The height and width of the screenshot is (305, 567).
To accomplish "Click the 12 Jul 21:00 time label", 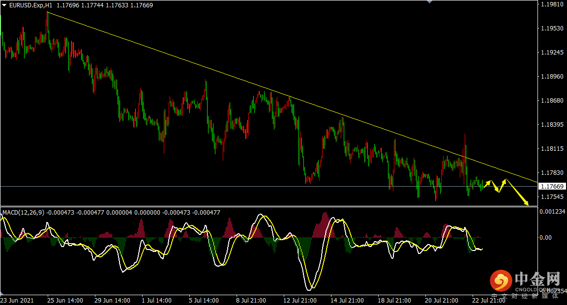I will (300, 300).
